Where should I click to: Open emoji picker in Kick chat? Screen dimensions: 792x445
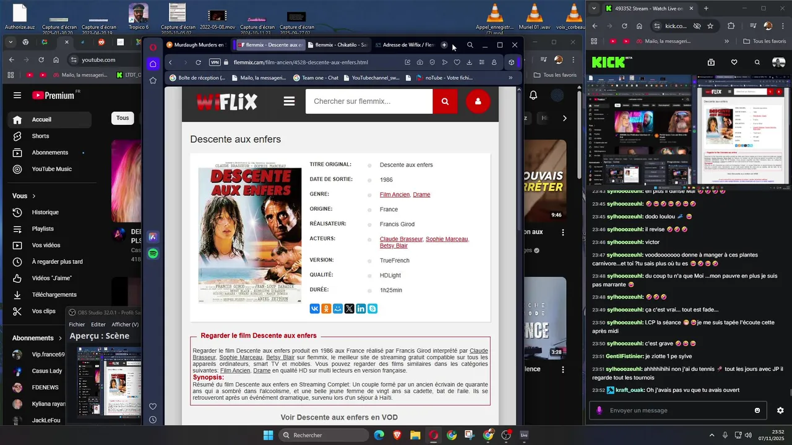[x=757, y=410]
